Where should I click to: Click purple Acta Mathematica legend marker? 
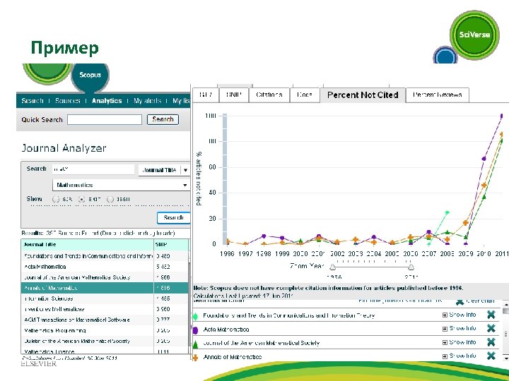195,330
